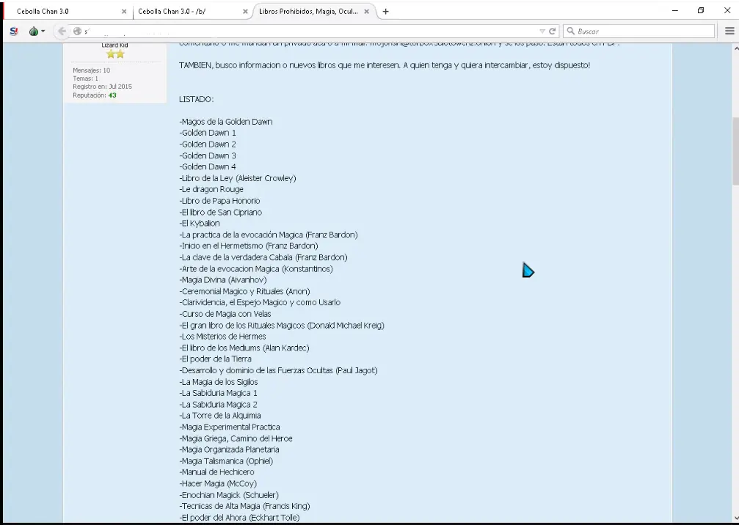Image resolution: width=739 pixels, height=525 pixels.
Task: Click '-El poder del Ahora (Eckhart Tolle)'
Action: 239,518
